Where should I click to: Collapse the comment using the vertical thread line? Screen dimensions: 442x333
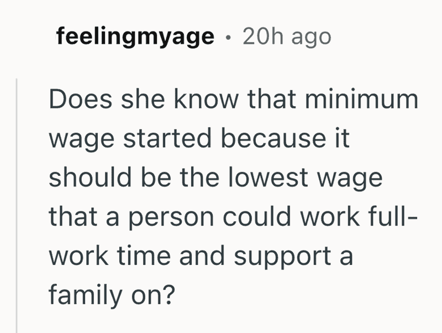coord(17,205)
